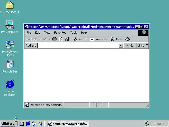The height and width of the screenshot is (127, 169).
Task: Click the Links toolbar label
Action: coord(141,46)
